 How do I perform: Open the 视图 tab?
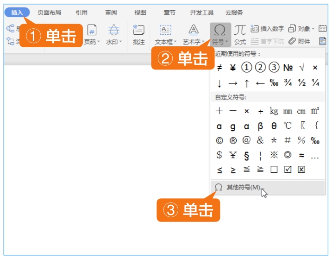pos(140,13)
